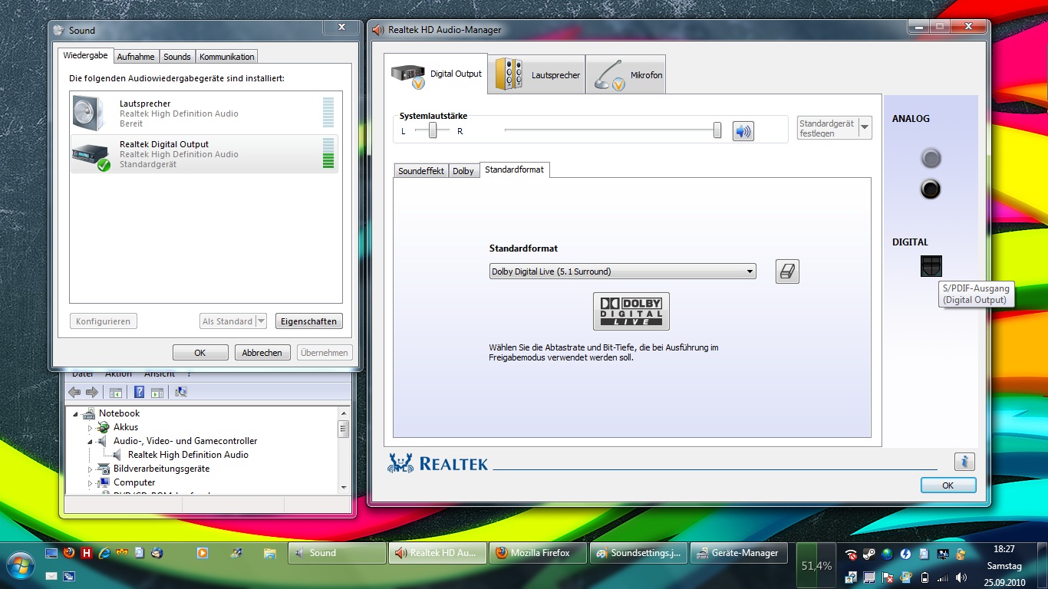Select Realtek High Definition Audio tree item
Viewport: 1048px width, 589px height.
click(x=188, y=455)
